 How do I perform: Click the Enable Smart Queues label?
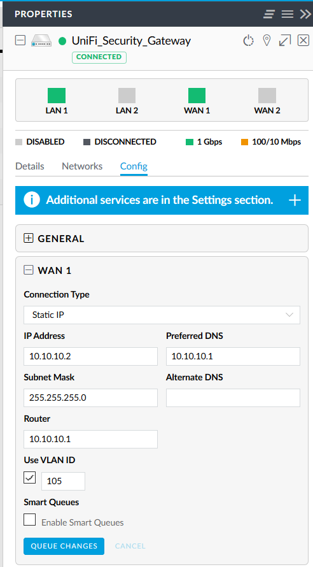[83, 522]
